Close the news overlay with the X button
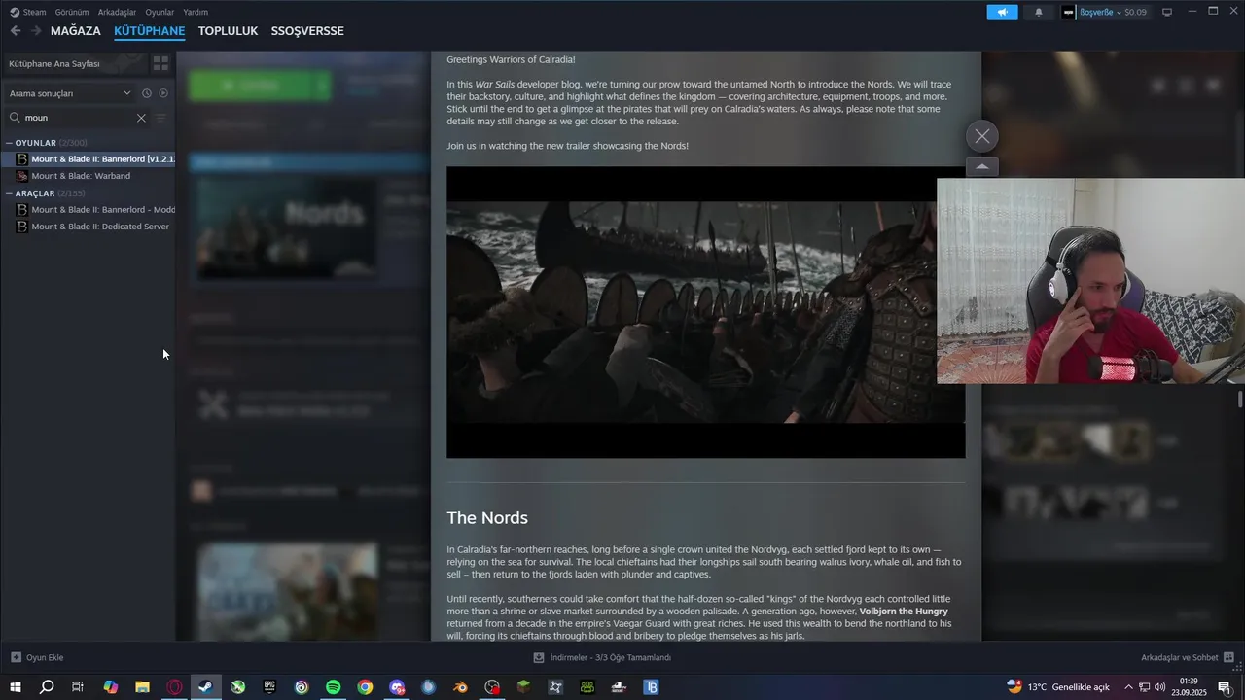This screenshot has width=1245, height=700. pyautogui.click(x=982, y=136)
